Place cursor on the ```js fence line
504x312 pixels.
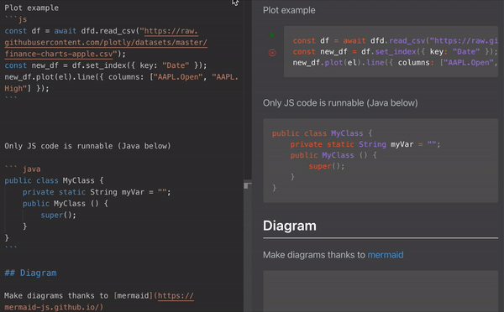click(x=16, y=19)
